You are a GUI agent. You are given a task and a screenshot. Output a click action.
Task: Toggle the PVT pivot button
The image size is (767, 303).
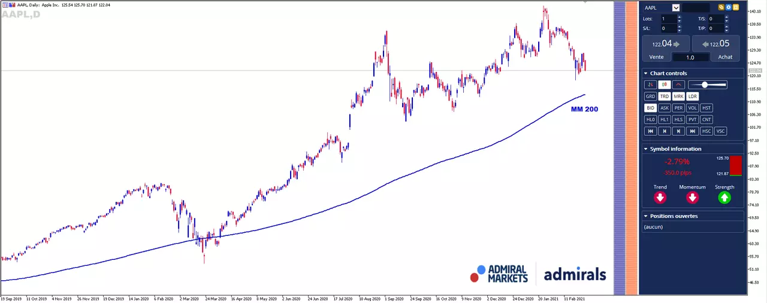pos(693,119)
